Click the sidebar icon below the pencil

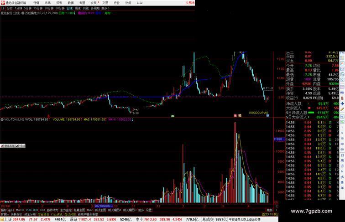[342, 116]
